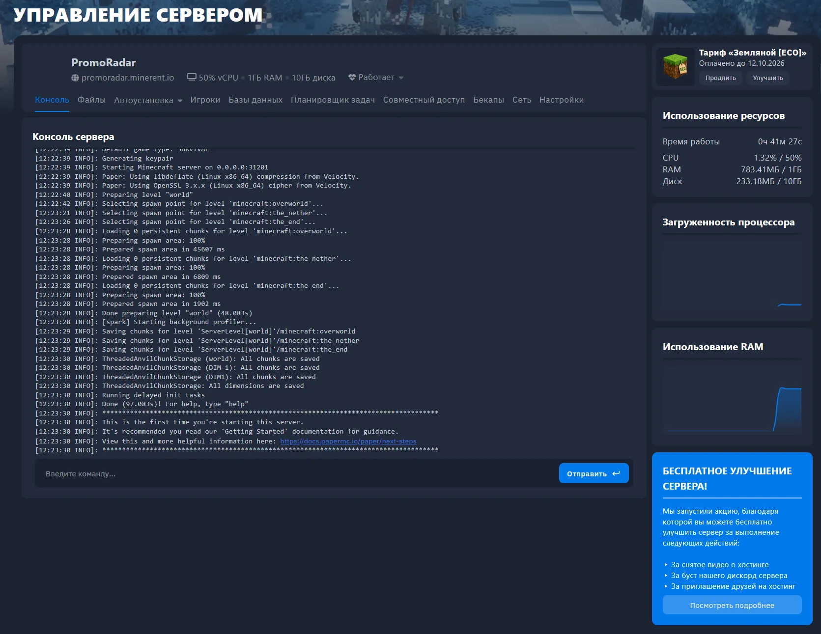Expand the Работает status dropdown arrow

401,78
